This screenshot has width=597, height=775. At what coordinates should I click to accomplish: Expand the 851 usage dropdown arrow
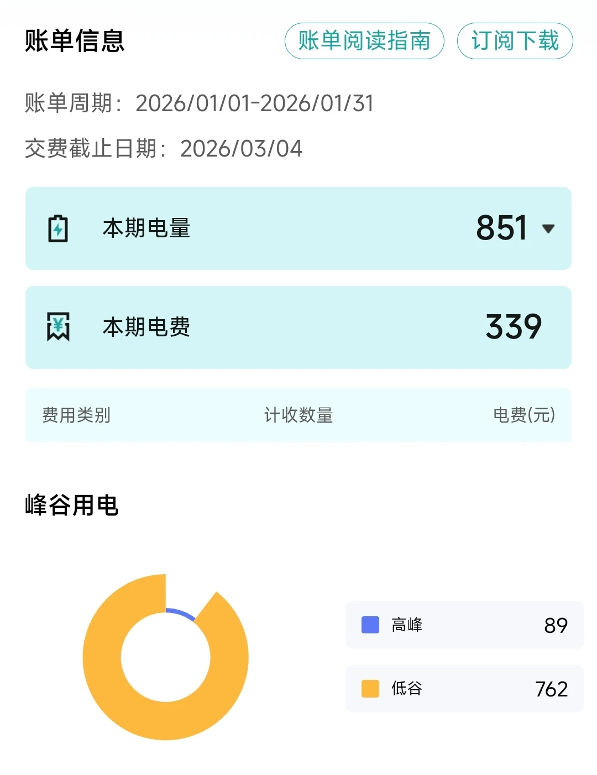point(548,228)
